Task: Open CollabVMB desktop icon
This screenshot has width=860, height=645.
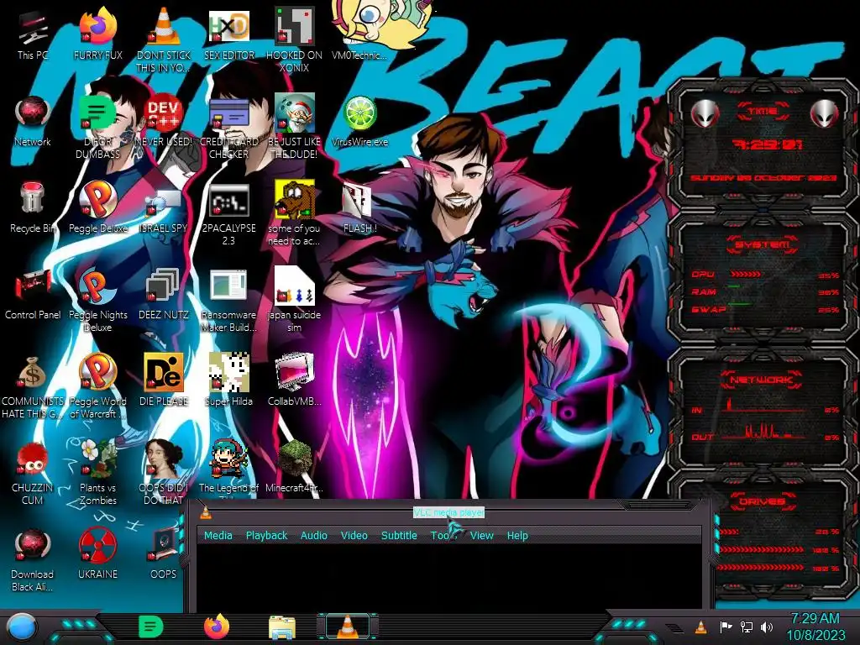Action: click(294, 381)
